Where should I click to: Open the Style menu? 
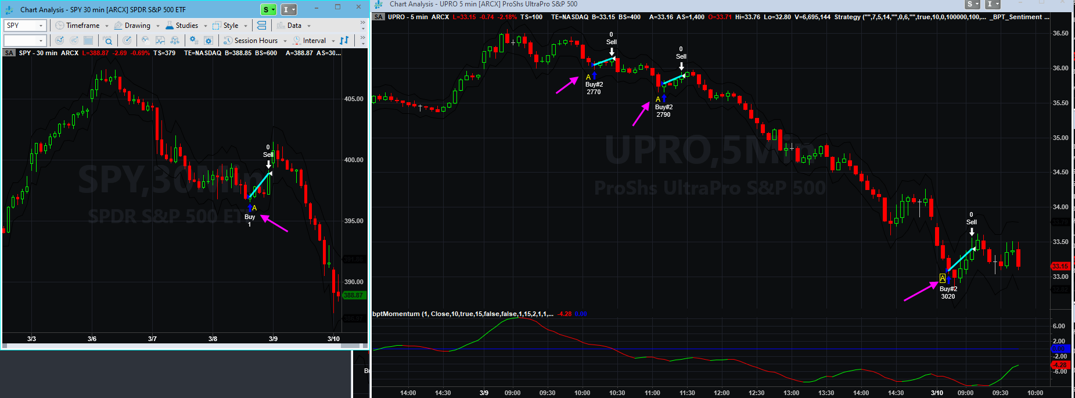click(x=230, y=26)
